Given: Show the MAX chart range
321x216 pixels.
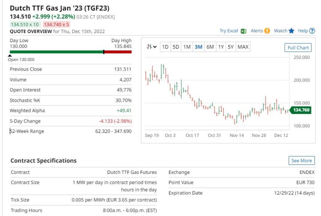Looking at the screenshot, I should coord(243,47).
